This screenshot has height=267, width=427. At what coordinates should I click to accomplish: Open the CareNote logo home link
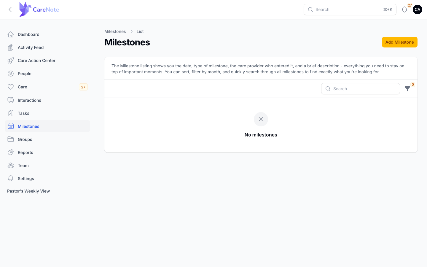(39, 9)
